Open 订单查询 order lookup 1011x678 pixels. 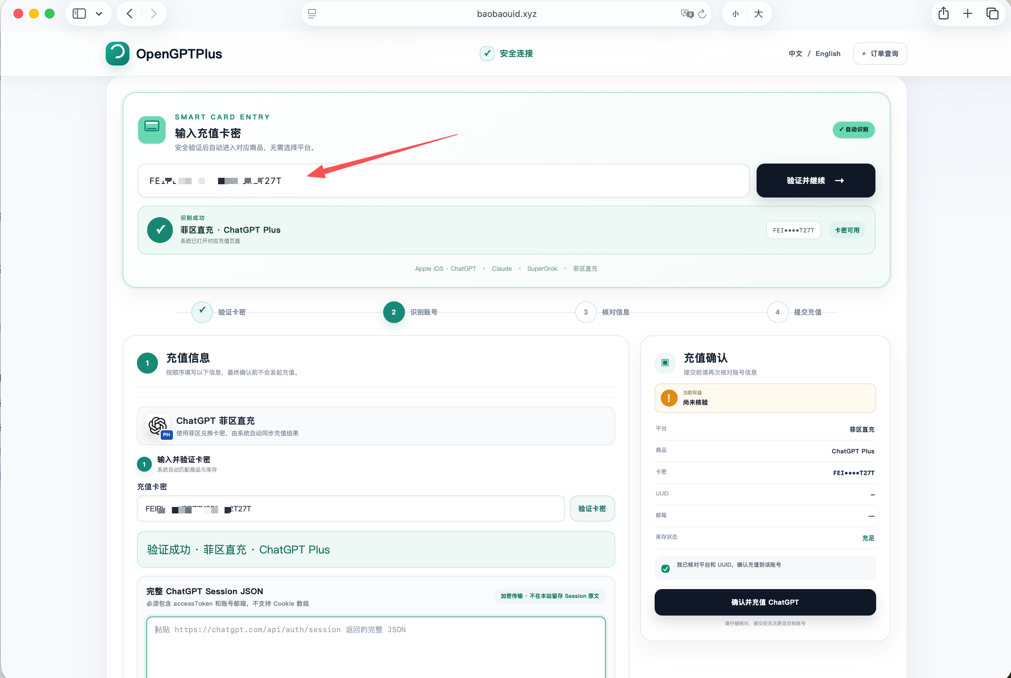click(880, 54)
